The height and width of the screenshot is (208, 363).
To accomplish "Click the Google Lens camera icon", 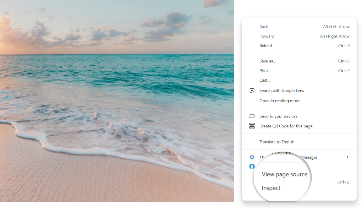I will 252,91.
